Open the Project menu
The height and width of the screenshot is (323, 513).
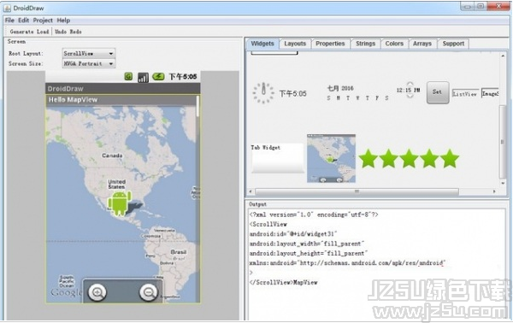[x=43, y=21]
